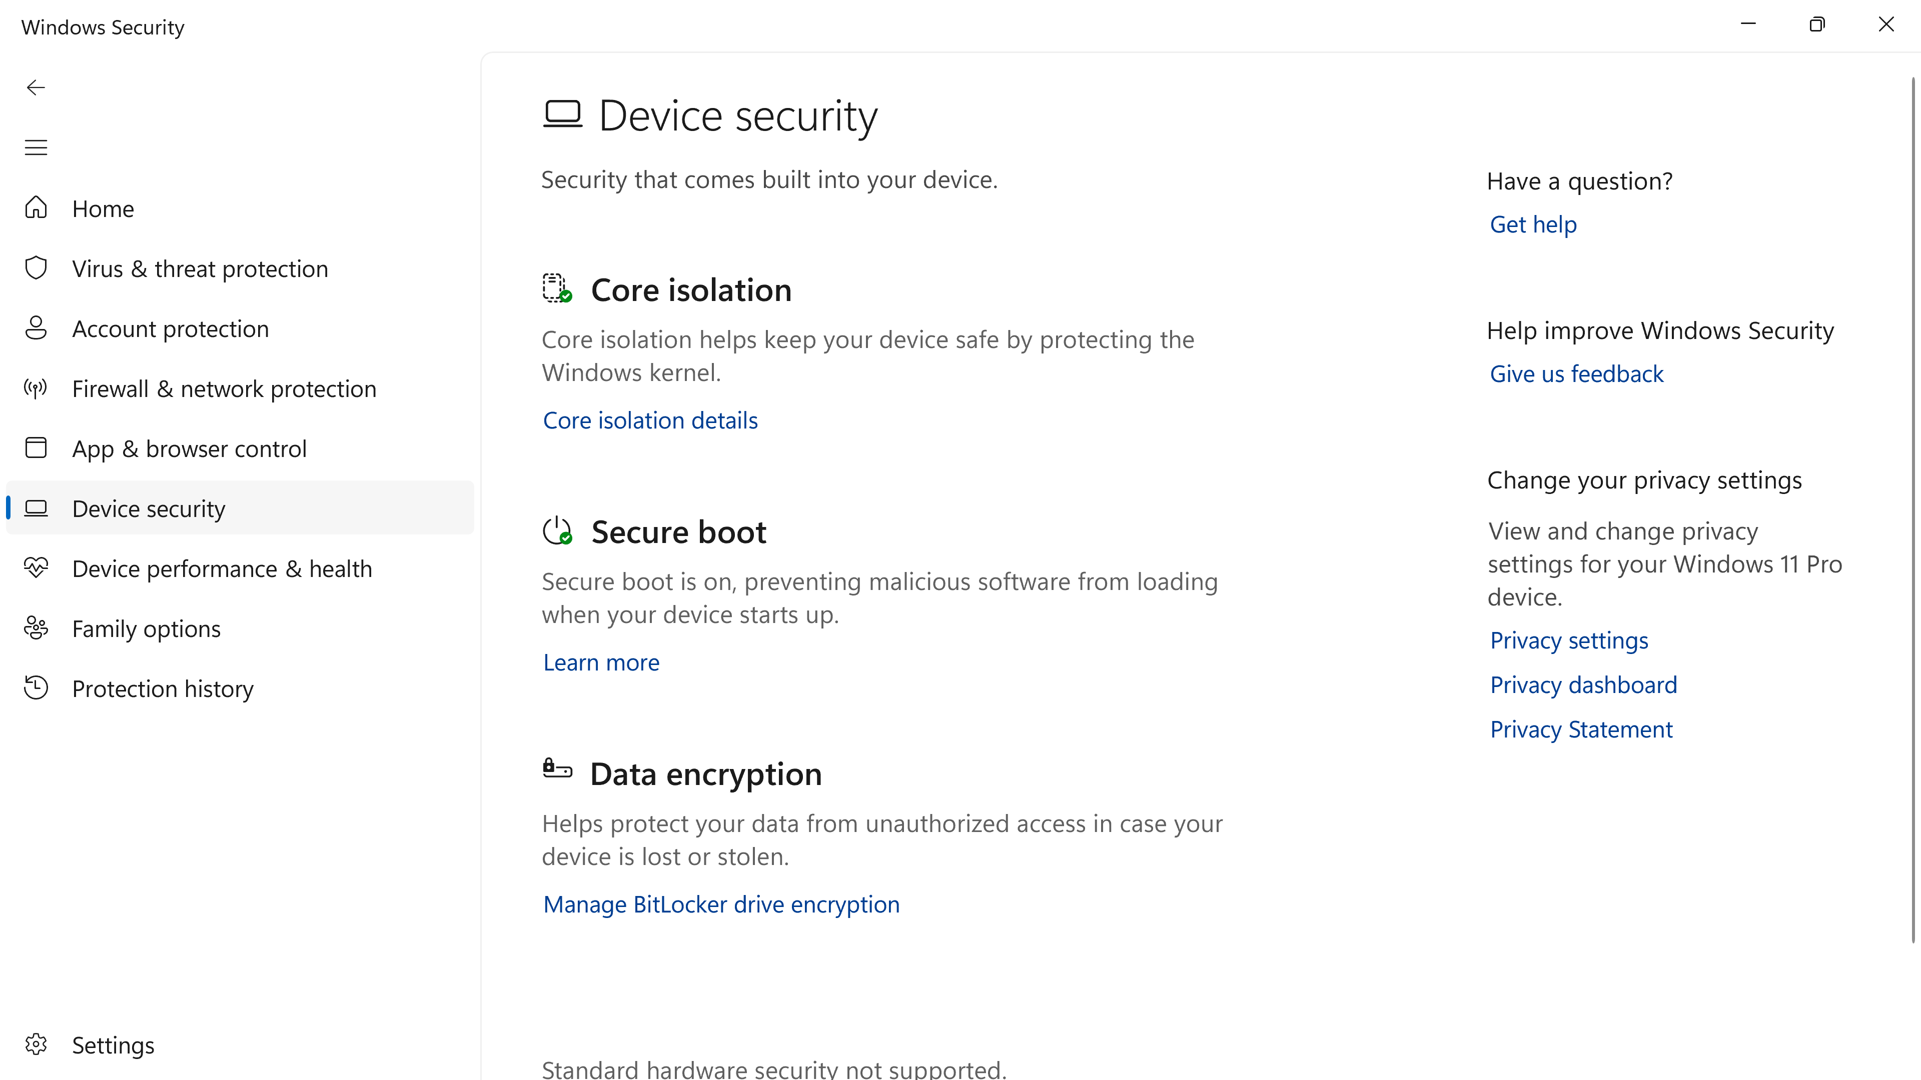This screenshot has width=1921, height=1080.
Task: Open Settings via the gear icon
Action: 36,1044
